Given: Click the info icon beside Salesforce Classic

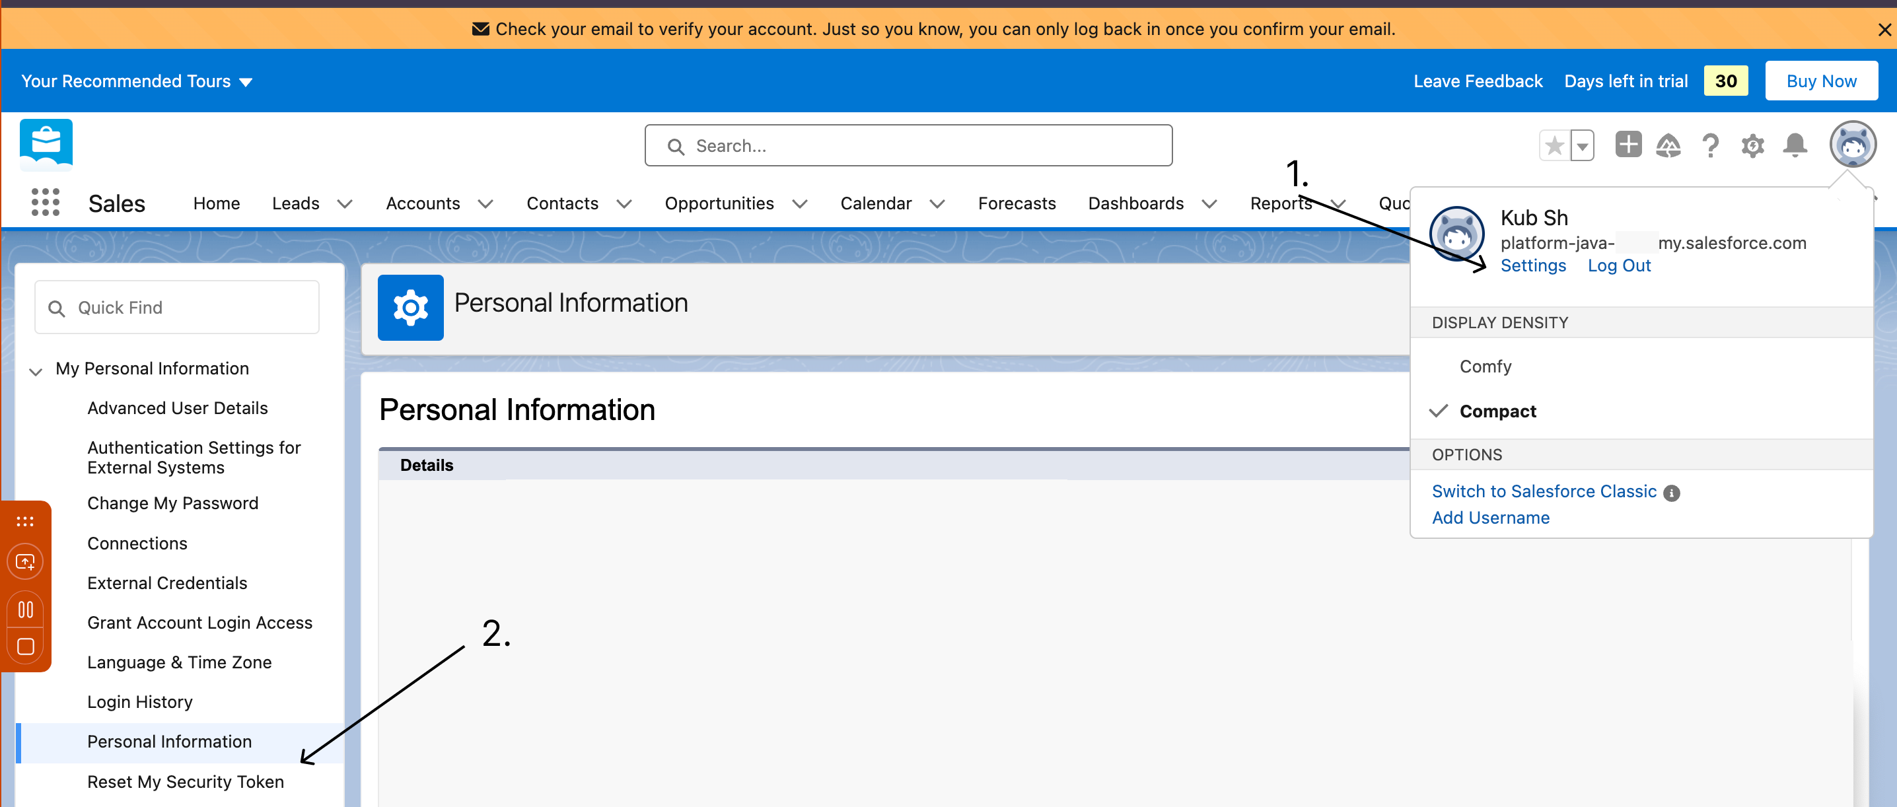Looking at the screenshot, I should [1672, 493].
